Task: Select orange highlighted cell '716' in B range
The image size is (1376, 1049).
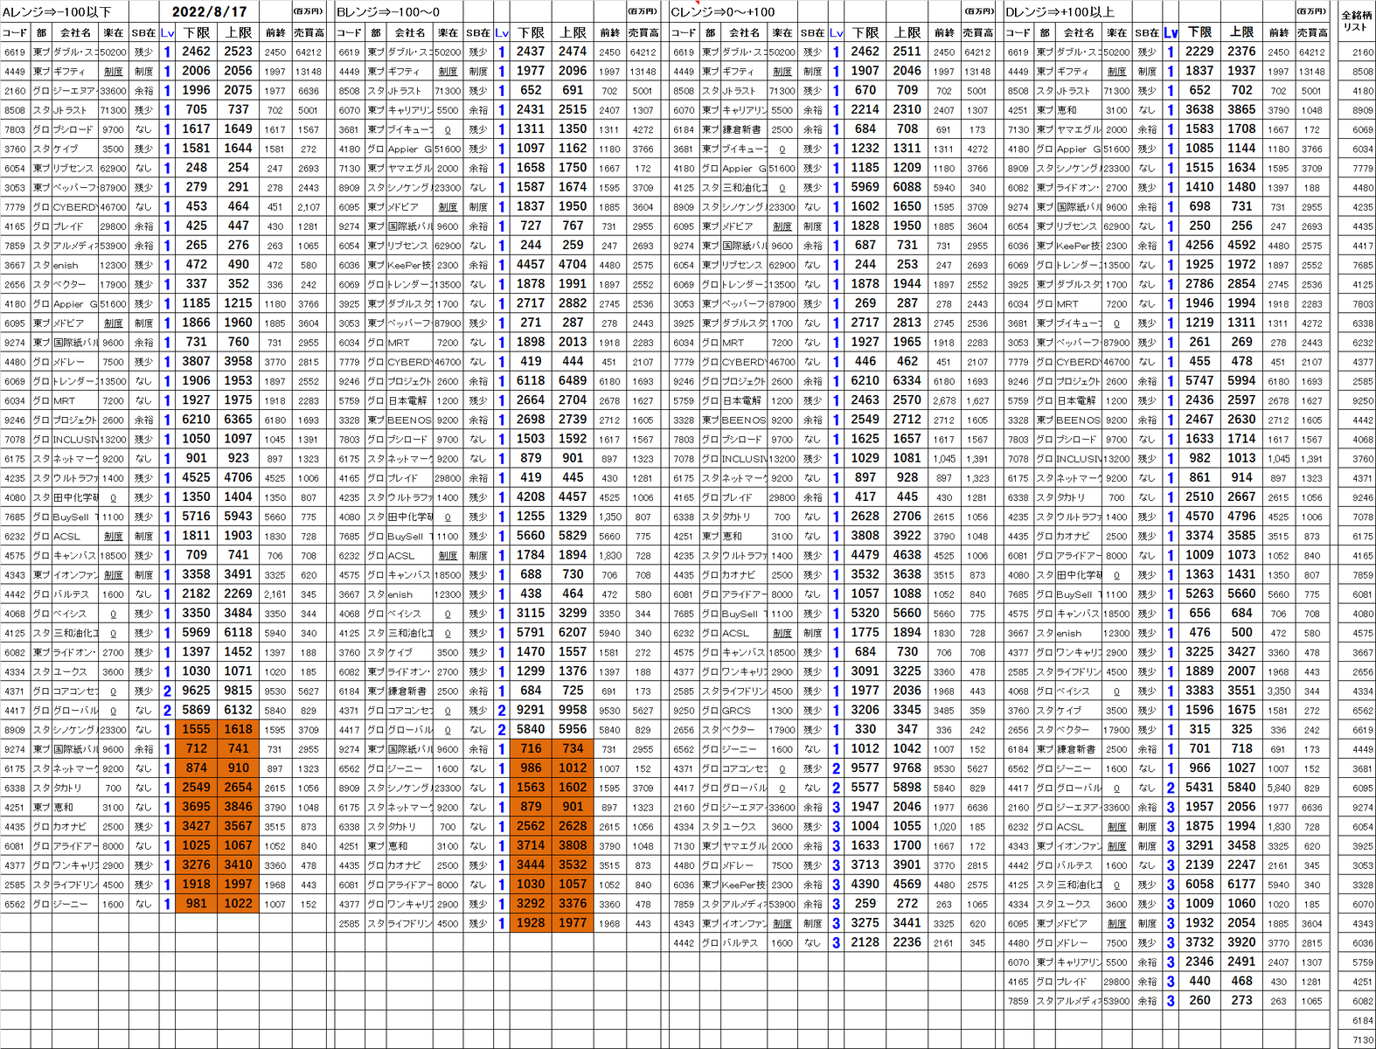Action: pyautogui.click(x=531, y=748)
